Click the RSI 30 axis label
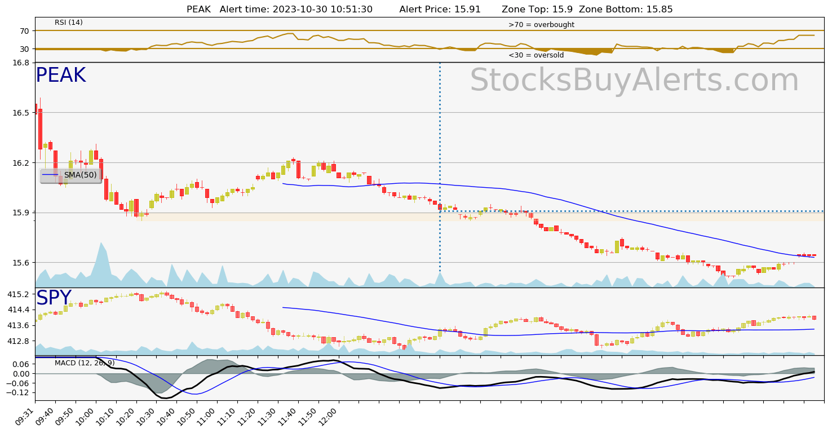Screen dimensions: 832x433 pyautogui.click(x=24, y=49)
